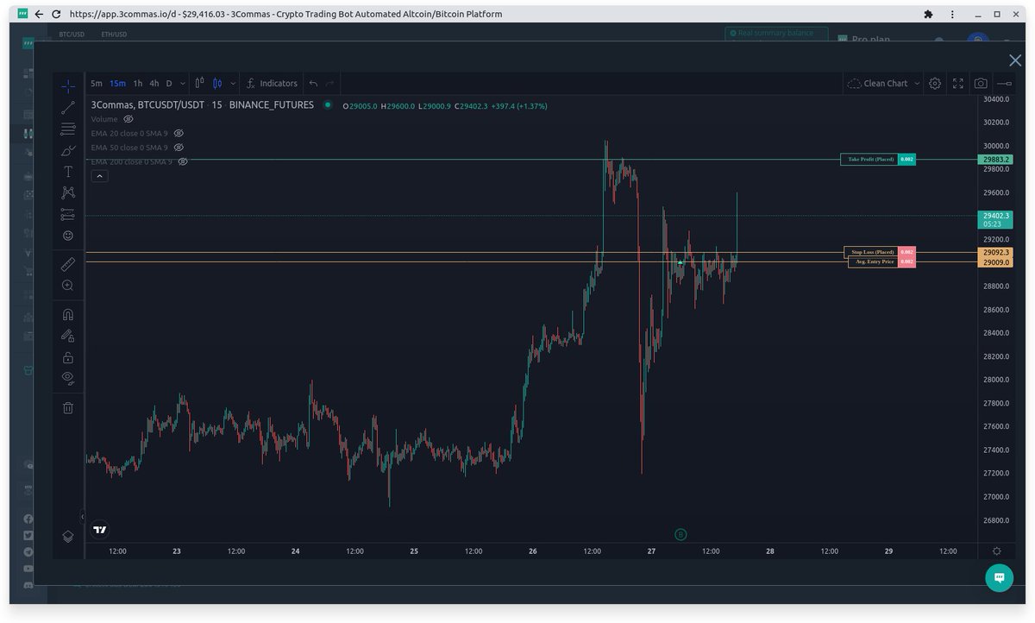This screenshot has width=1035, height=623.
Task: Select the candles chart style icon
Action: click(217, 84)
